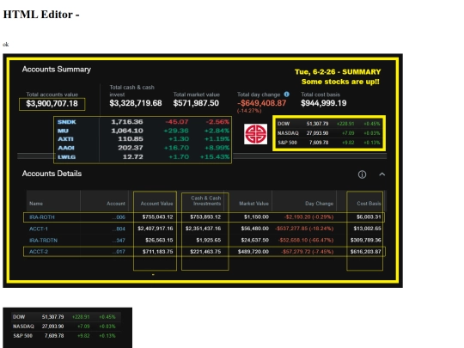Click the separate market index image at page bottom
Image resolution: width=464 pixels, height=348 pixels.
pos(68,327)
